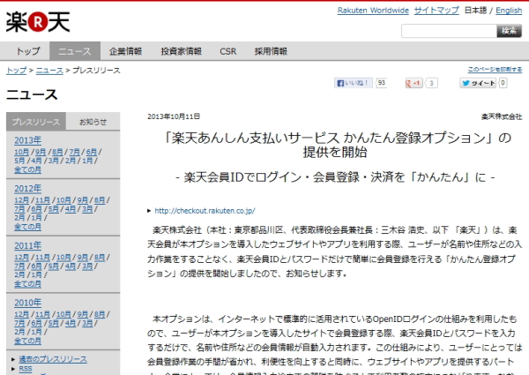529x375 pixels.
Task: Click the Facebook Like button
Action: (353, 83)
